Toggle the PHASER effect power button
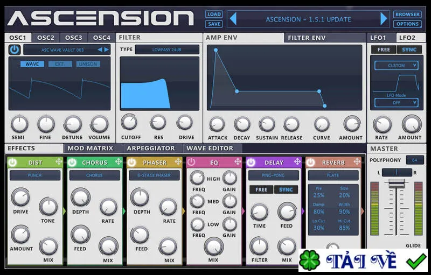 click(x=131, y=163)
